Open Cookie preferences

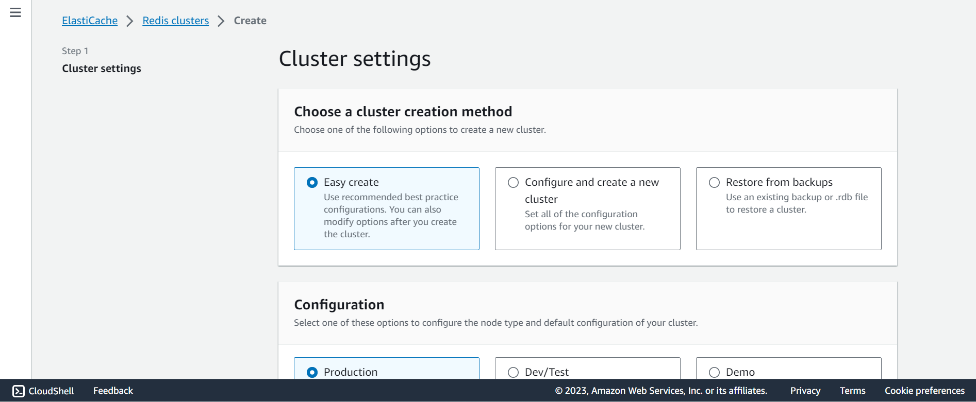[925, 391]
